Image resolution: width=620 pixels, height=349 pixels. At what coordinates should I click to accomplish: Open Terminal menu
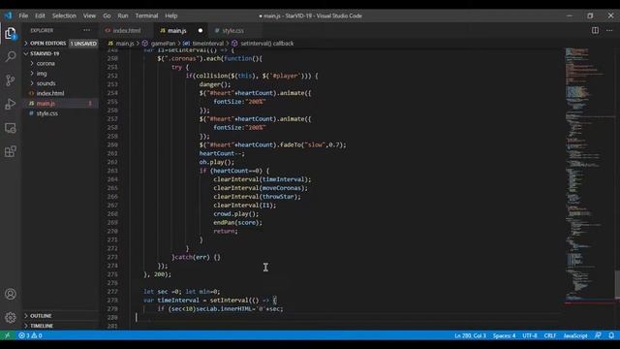click(146, 16)
